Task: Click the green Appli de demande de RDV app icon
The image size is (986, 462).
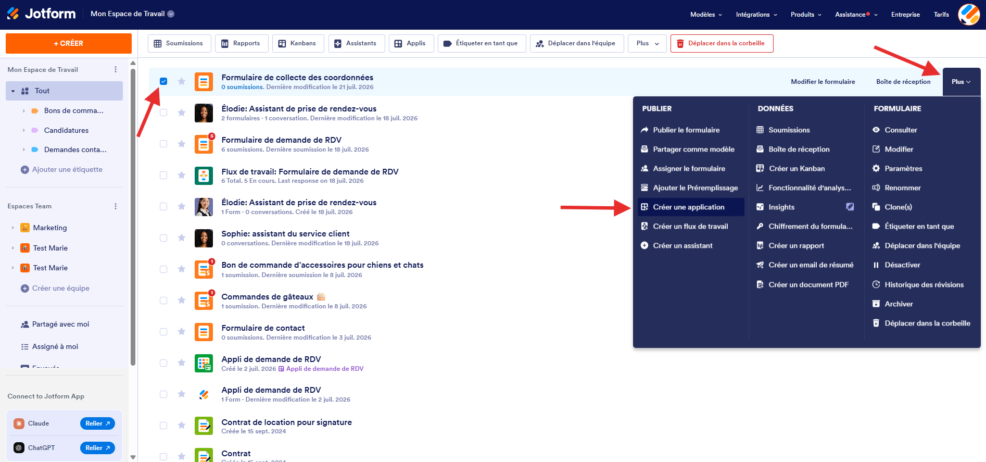Action: click(x=204, y=363)
